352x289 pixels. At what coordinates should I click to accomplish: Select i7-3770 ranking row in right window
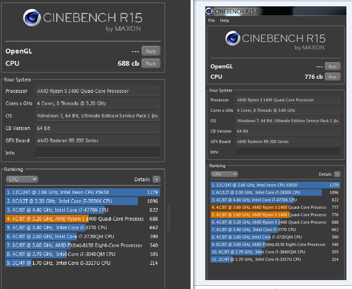point(275,230)
